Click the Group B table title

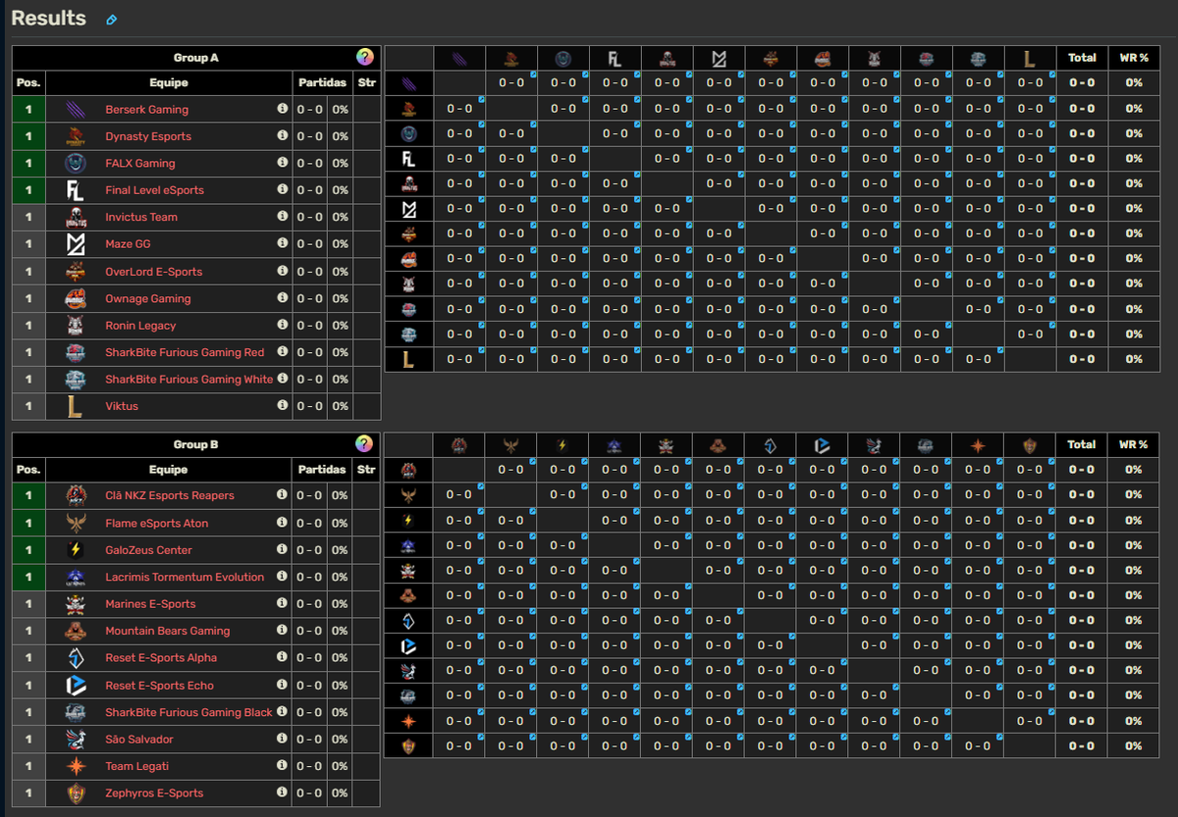196,444
